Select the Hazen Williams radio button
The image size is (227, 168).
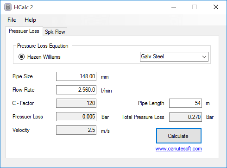coord(21,57)
